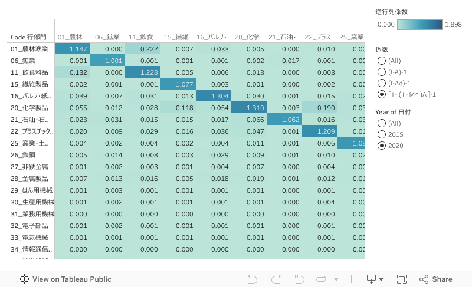Click the 逆行列係数 color legend gradient bar
Viewport: 472px width, 287px height.
tap(419, 25)
